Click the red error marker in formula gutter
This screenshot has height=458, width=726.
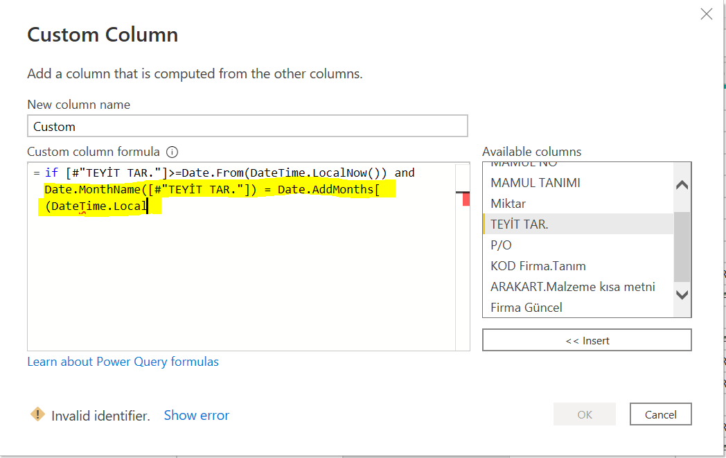[466, 199]
